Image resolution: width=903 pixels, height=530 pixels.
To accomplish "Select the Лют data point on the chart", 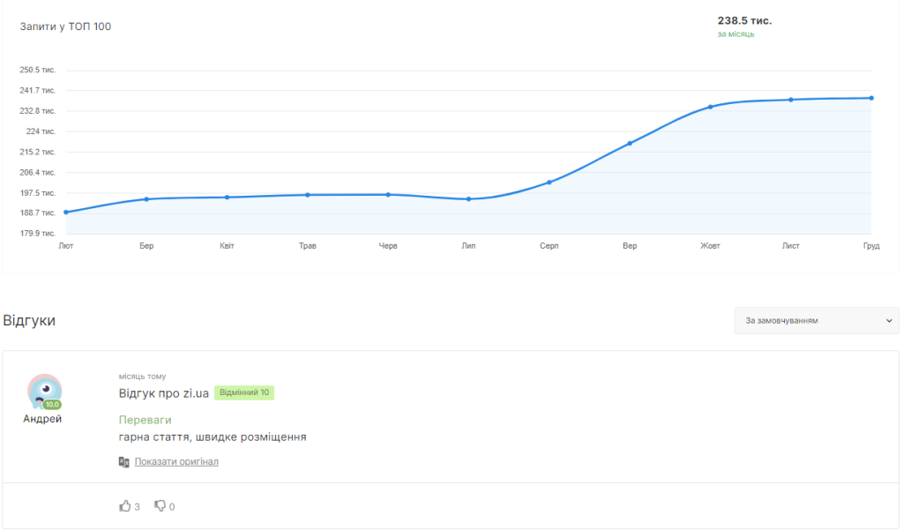I will pos(66,212).
